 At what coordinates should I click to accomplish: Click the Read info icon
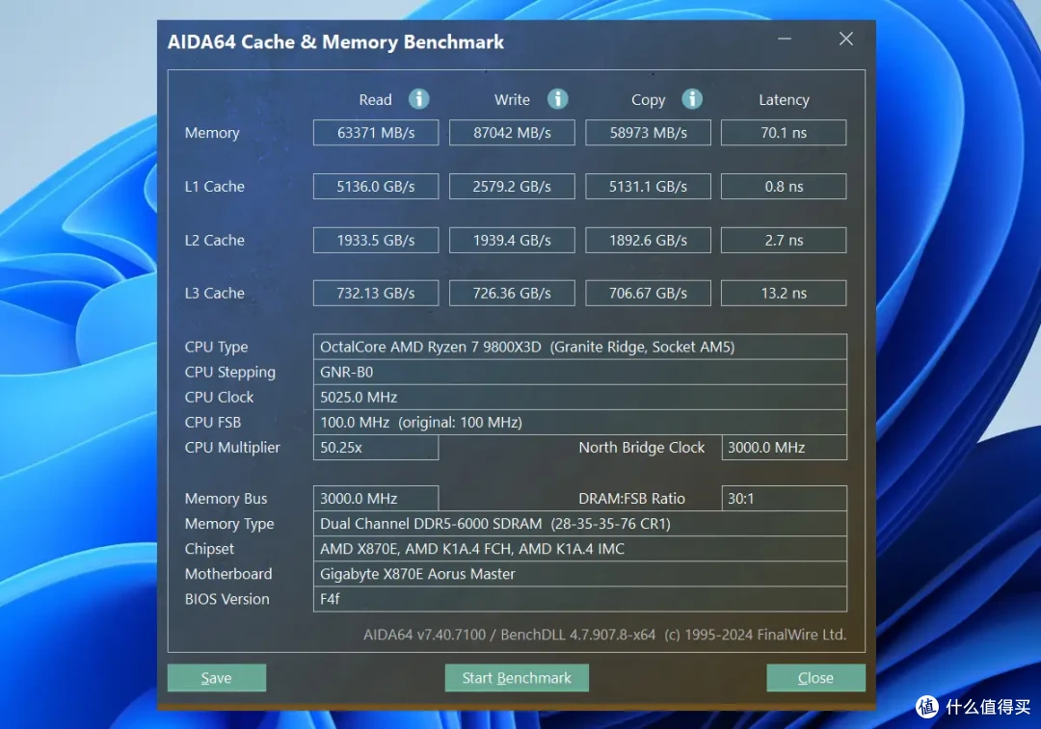418,99
